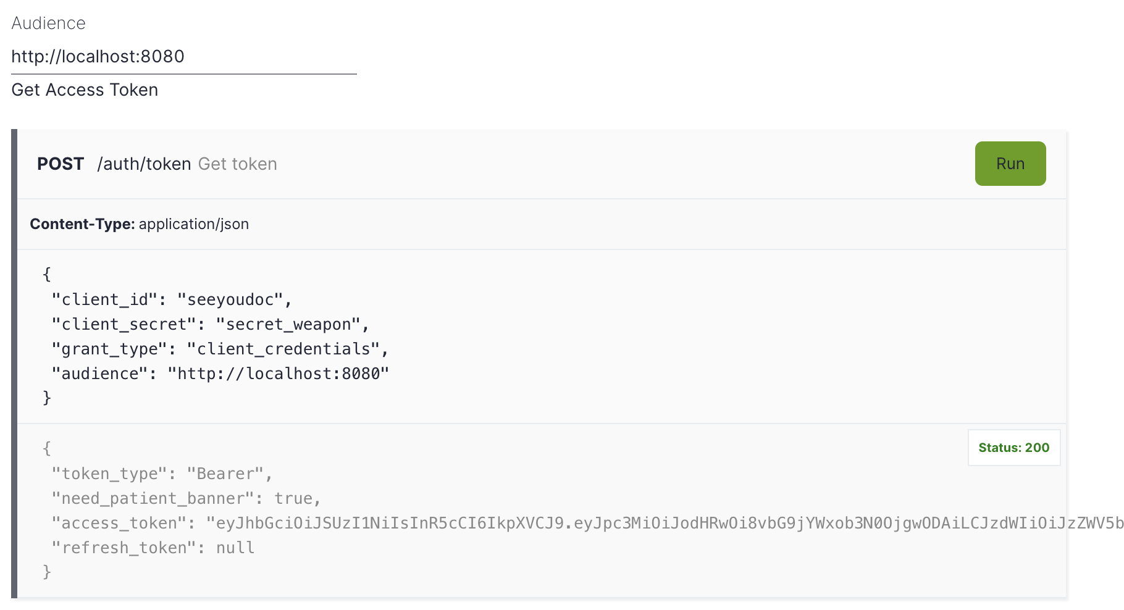Select the /auth/token endpoint path

coord(145,164)
